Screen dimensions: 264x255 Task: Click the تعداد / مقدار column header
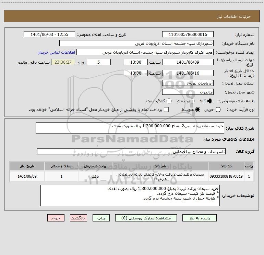[x=61, y=166]
